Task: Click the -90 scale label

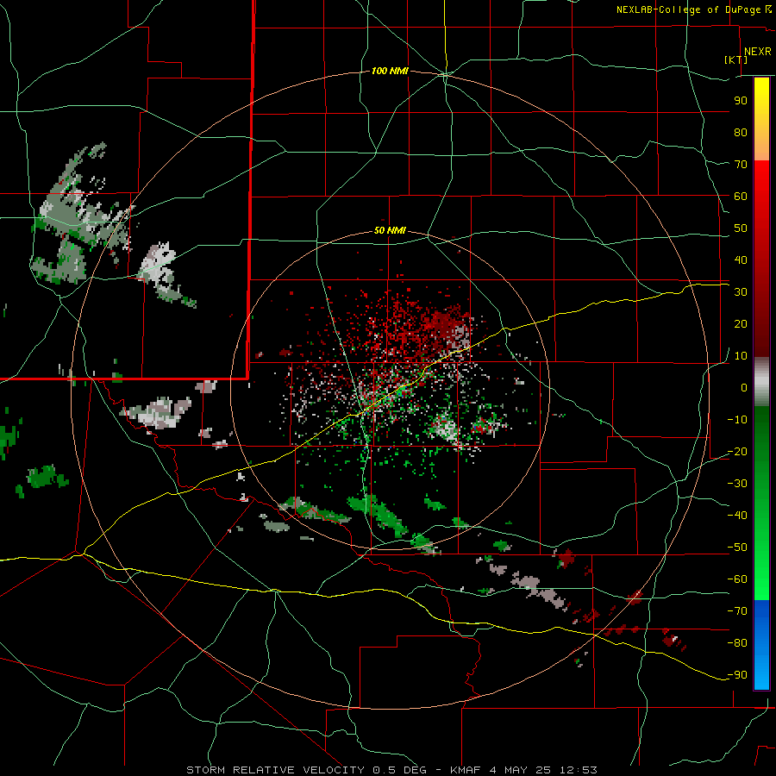Action: coord(737,675)
